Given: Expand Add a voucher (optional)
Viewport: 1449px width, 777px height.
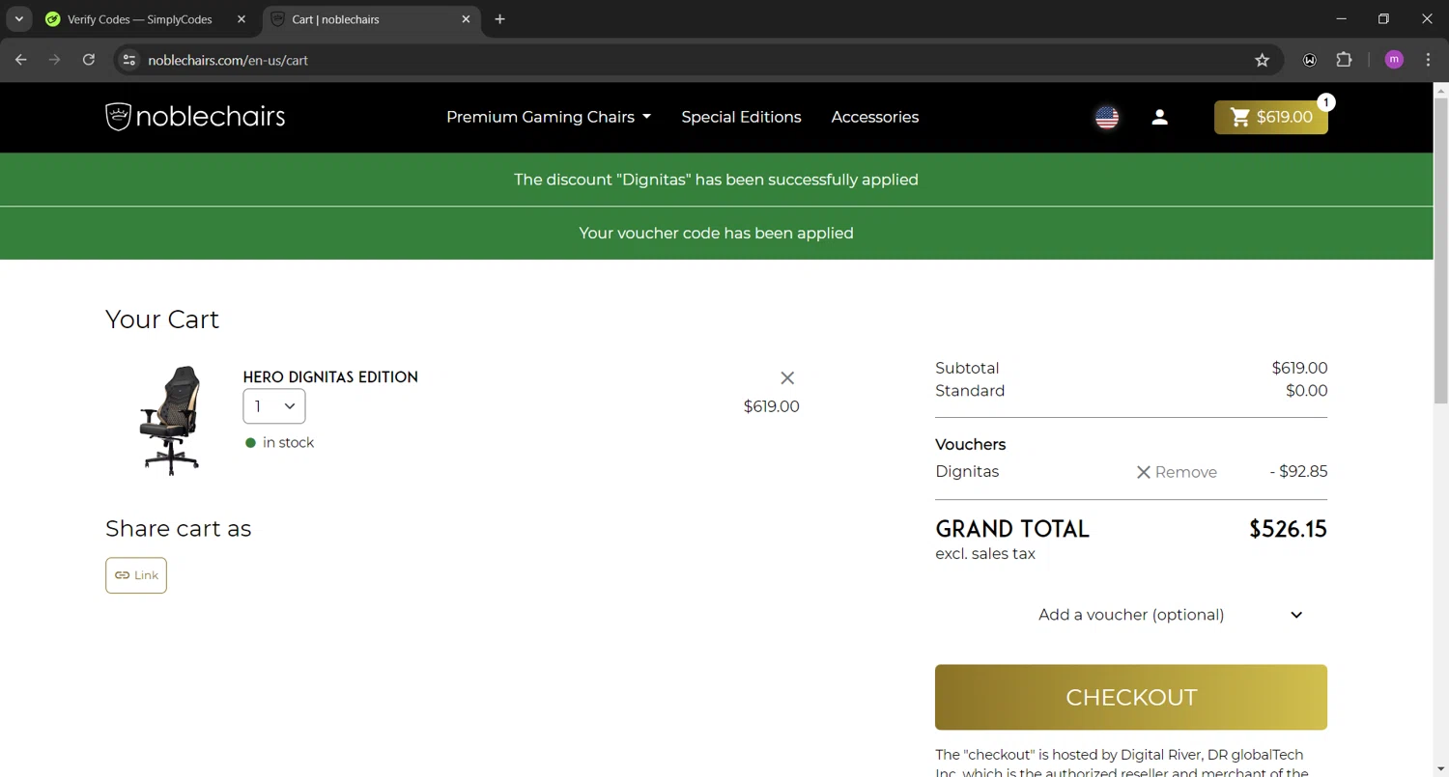Looking at the screenshot, I should pyautogui.click(x=1171, y=615).
